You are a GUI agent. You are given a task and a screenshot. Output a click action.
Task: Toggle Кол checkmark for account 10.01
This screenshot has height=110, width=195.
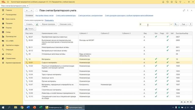point(156,62)
